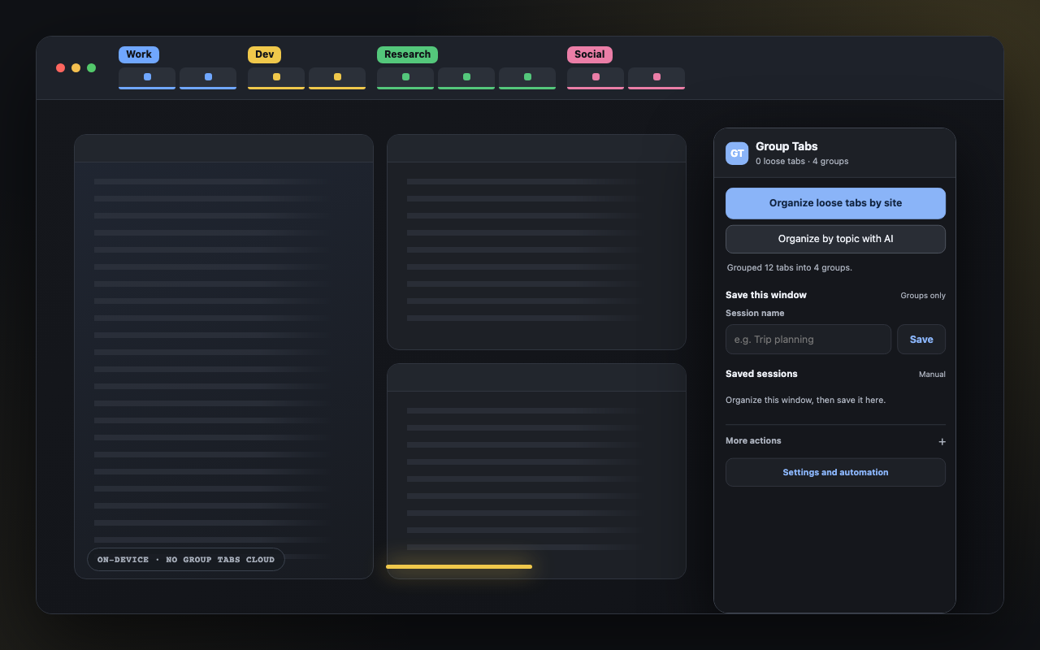Open Settings and automation
Screen dimensions: 1040x650
point(835,472)
